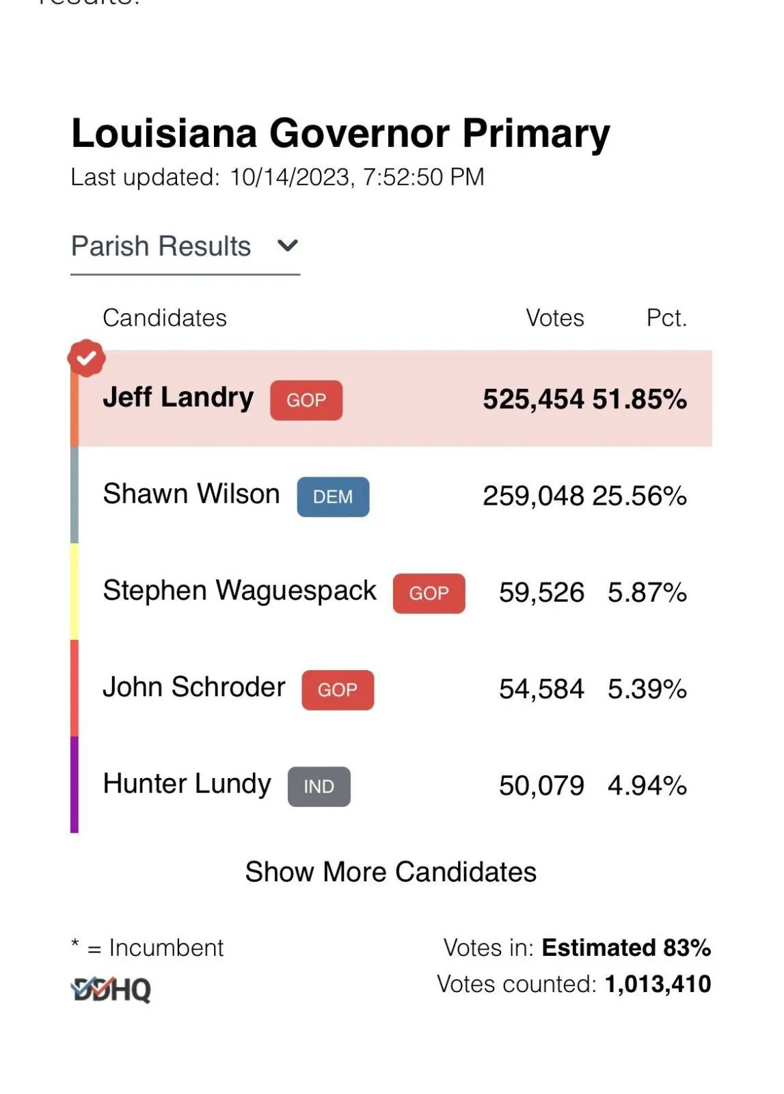Click the red winner checkmark badge

[x=86, y=358]
